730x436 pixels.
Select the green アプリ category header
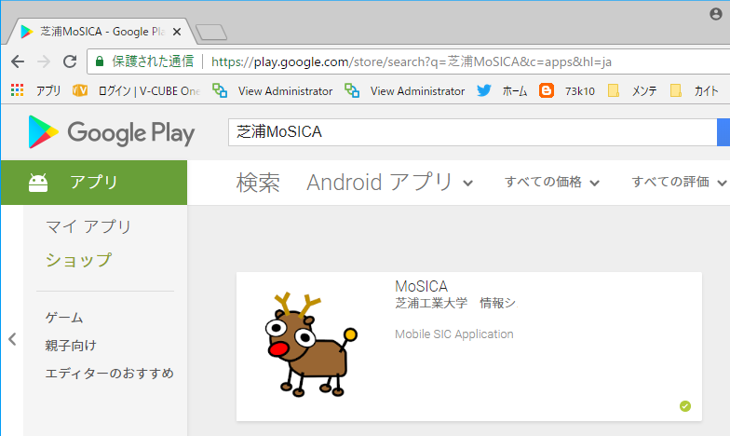point(94,183)
